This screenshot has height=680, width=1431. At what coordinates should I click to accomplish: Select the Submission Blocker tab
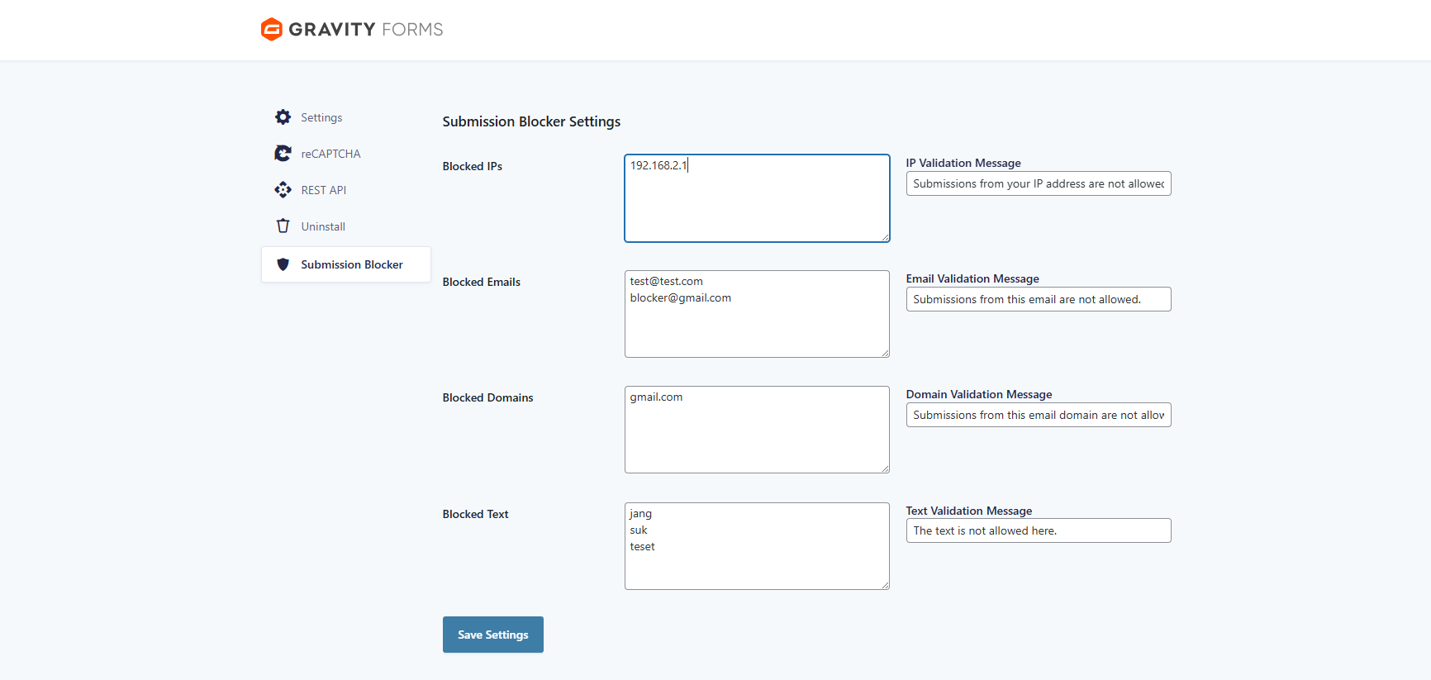click(346, 264)
